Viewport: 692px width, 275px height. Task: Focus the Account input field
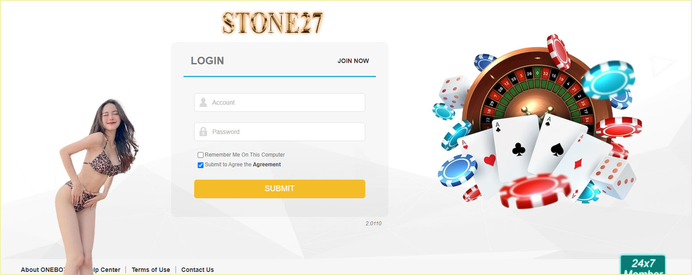click(x=280, y=102)
